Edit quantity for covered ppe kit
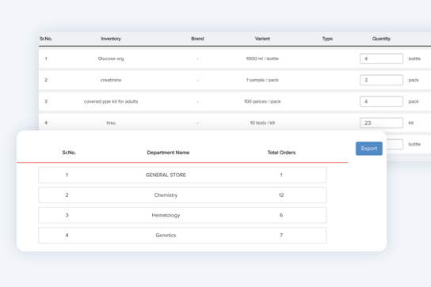 point(381,101)
